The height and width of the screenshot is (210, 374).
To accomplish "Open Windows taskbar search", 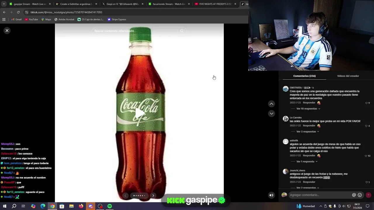I will 14,206.
